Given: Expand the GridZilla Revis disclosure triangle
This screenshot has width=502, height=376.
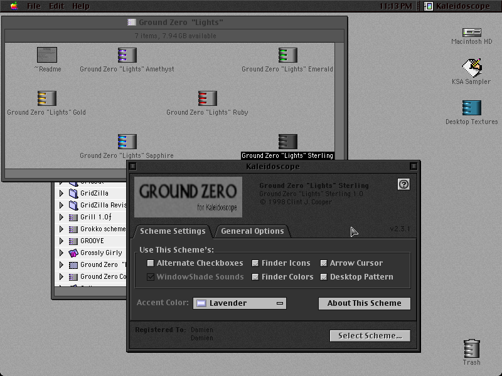Looking at the screenshot, I should click(61, 205).
